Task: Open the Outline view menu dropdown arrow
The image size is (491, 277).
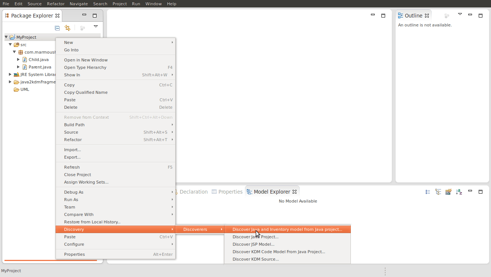Action: pyautogui.click(x=460, y=14)
